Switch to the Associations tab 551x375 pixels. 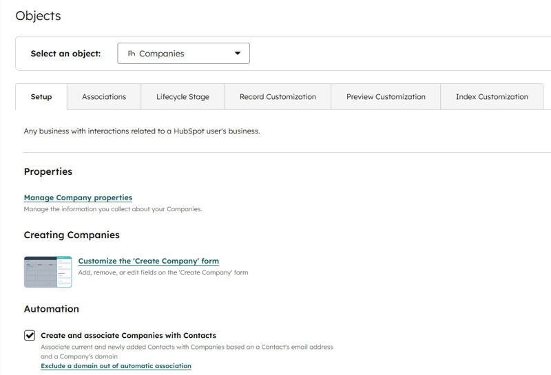click(x=104, y=97)
